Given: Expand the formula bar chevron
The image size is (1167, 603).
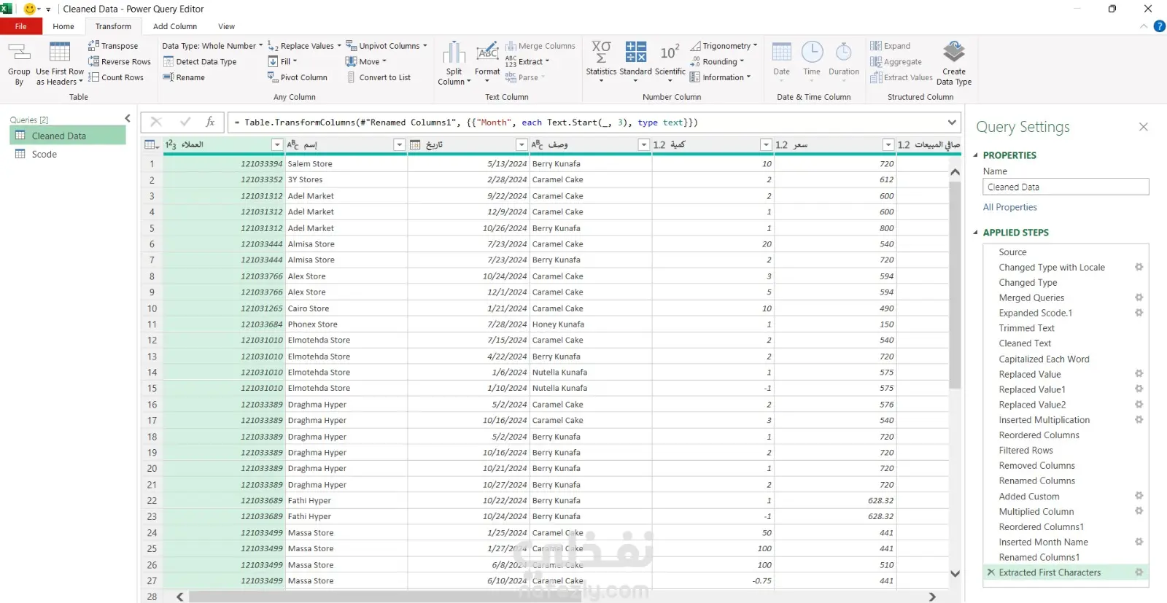Looking at the screenshot, I should 952,122.
